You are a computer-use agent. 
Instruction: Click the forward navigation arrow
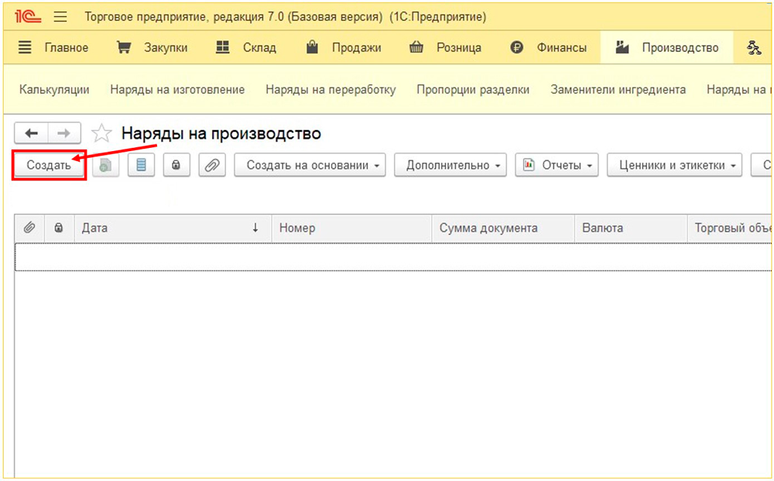63,133
